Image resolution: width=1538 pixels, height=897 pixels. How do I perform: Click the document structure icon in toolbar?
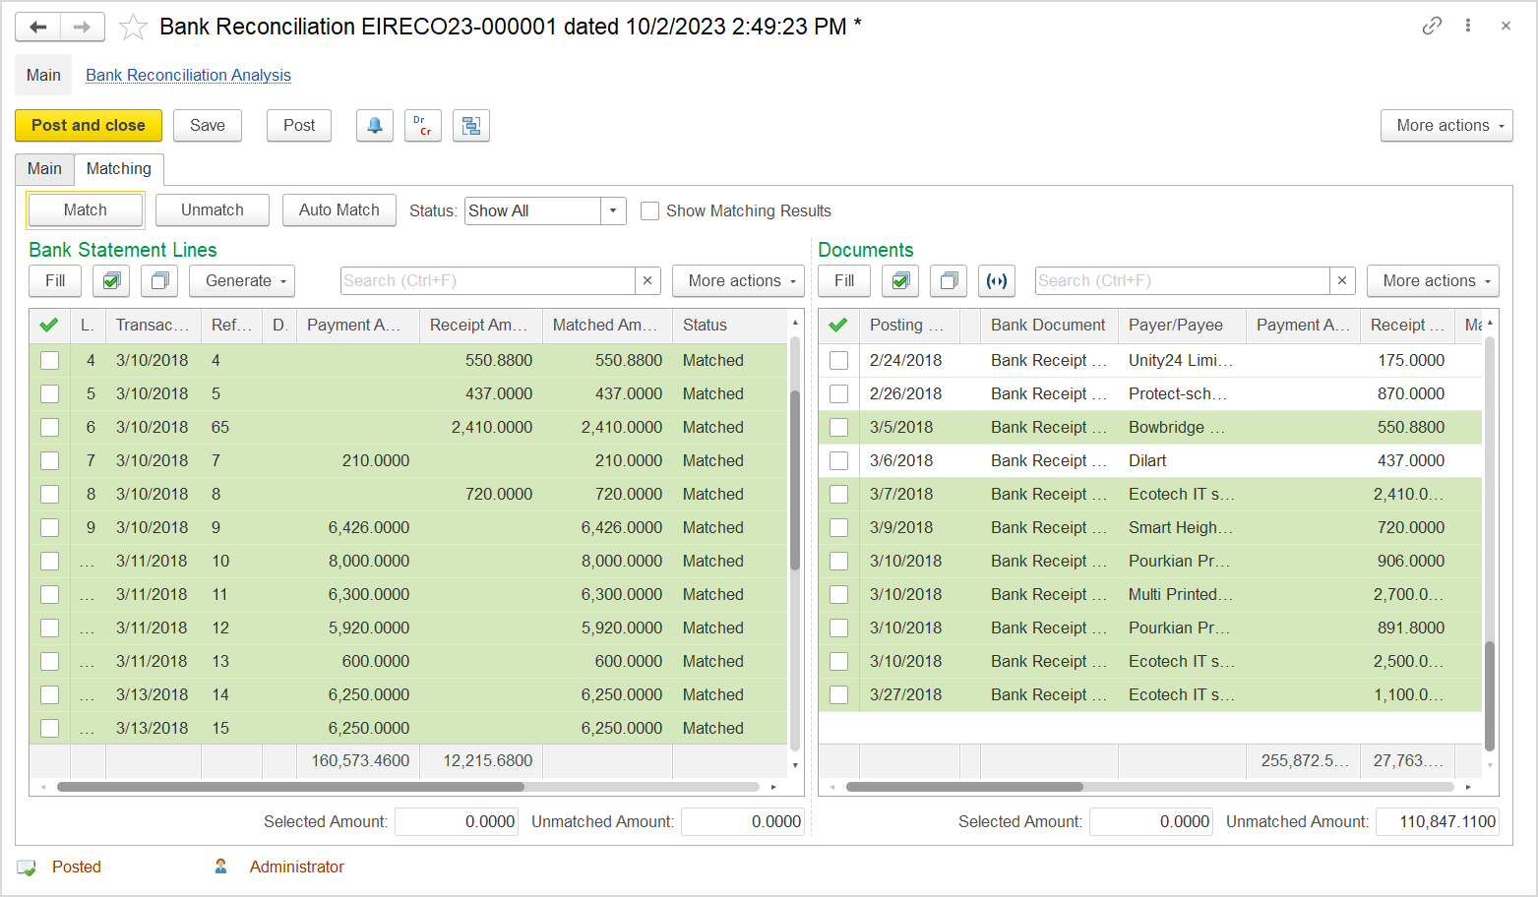coord(471,126)
